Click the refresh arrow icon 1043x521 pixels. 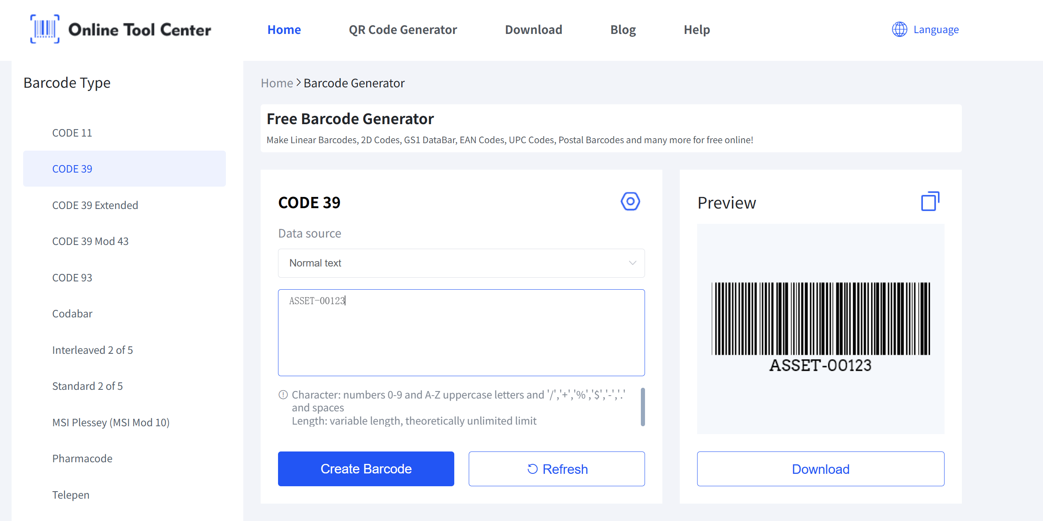pyautogui.click(x=532, y=469)
